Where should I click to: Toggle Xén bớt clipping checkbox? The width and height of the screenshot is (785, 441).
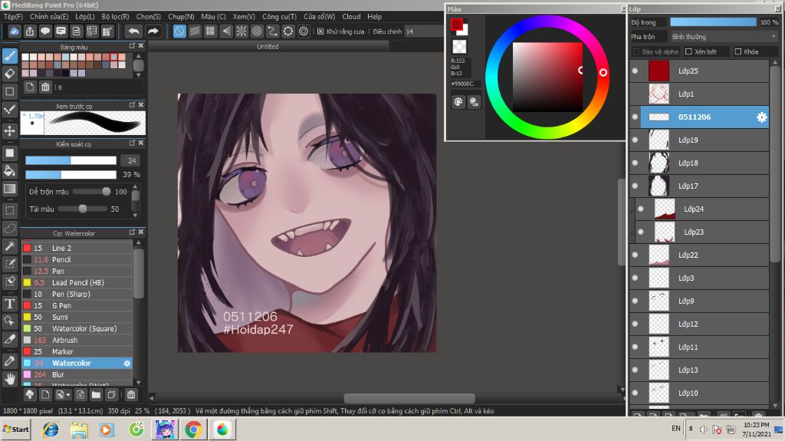tap(688, 51)
